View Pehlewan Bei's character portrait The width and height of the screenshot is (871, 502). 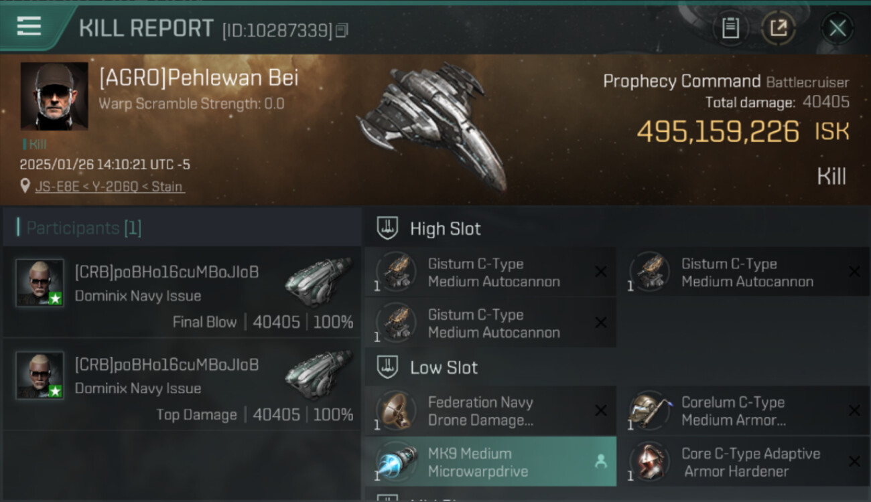coord(54,96)
